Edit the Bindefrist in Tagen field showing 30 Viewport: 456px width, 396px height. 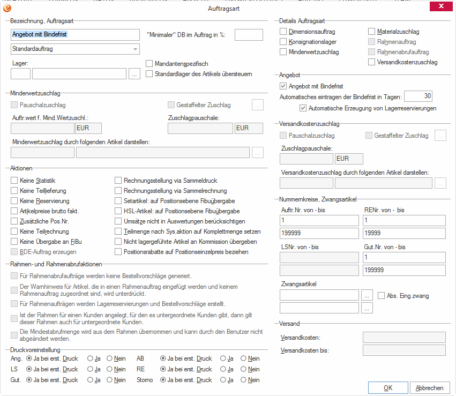point(418,96)
